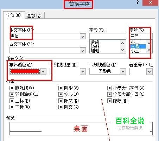Toggle the 阴文(G) checkbox
Viewport: 159px width, 141px height.
(x=61, y=107)
